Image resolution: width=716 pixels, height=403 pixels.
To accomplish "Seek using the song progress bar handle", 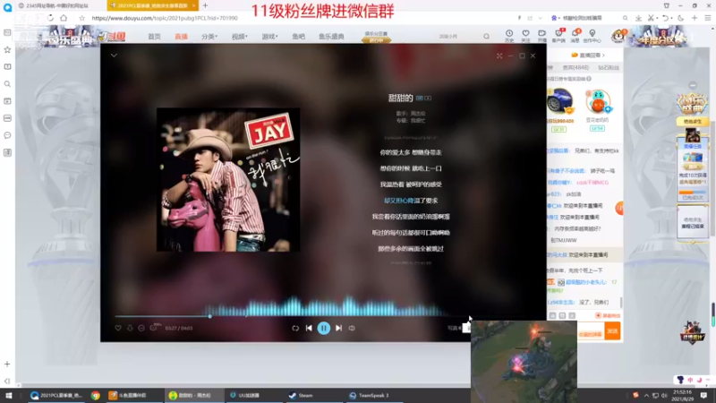I will coord(210,316).
